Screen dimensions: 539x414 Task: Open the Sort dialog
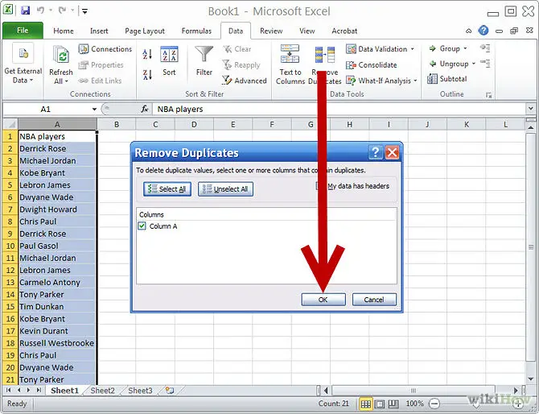[x=169, y=61]
